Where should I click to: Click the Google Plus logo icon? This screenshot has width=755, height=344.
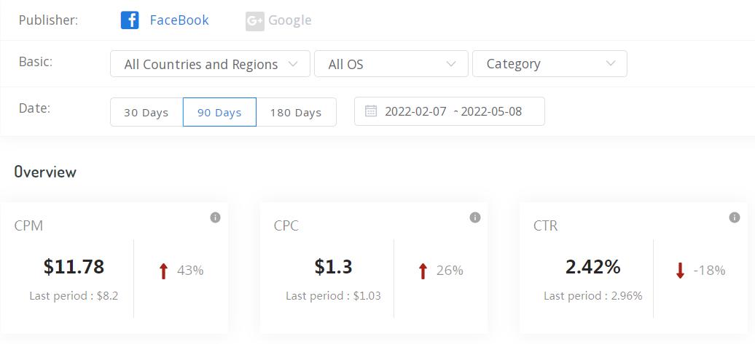pyautogui.click(x=254, y=21)
